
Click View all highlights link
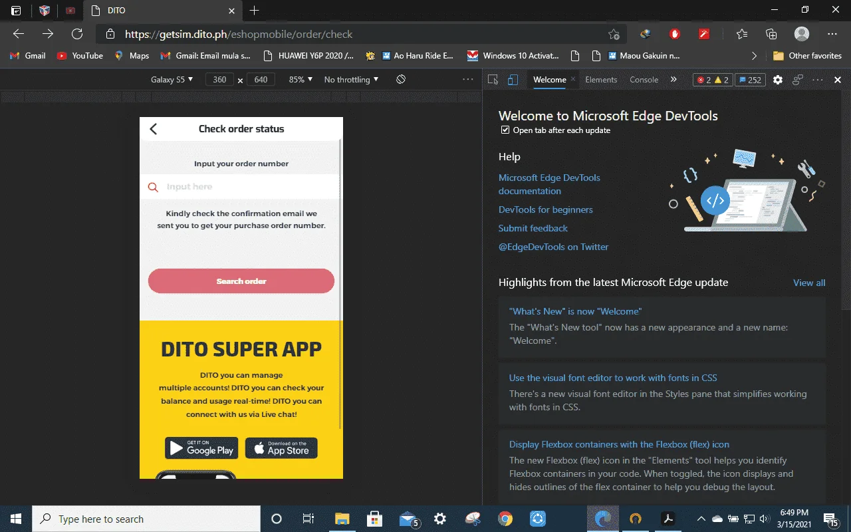click(809, 283)
